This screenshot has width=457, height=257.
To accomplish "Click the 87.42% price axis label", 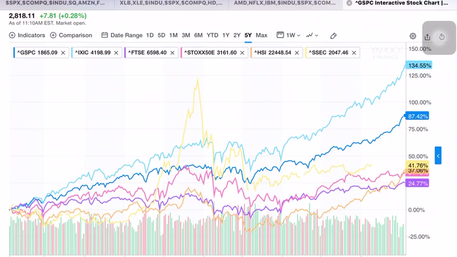I will [417, 116].
